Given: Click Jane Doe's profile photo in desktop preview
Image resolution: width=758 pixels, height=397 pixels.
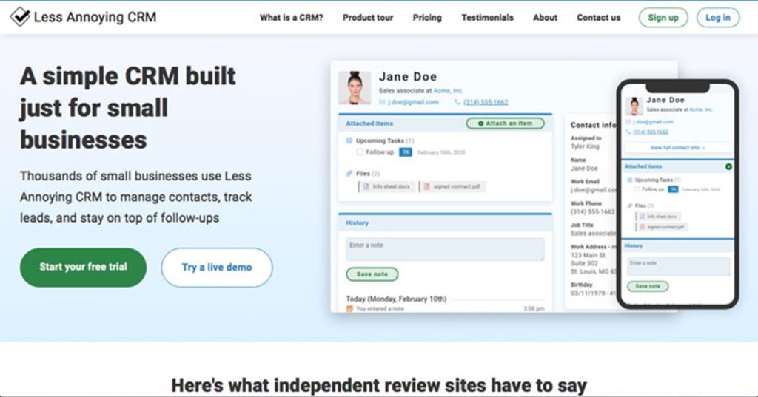Looking at the screenshot, I should 355,88.
